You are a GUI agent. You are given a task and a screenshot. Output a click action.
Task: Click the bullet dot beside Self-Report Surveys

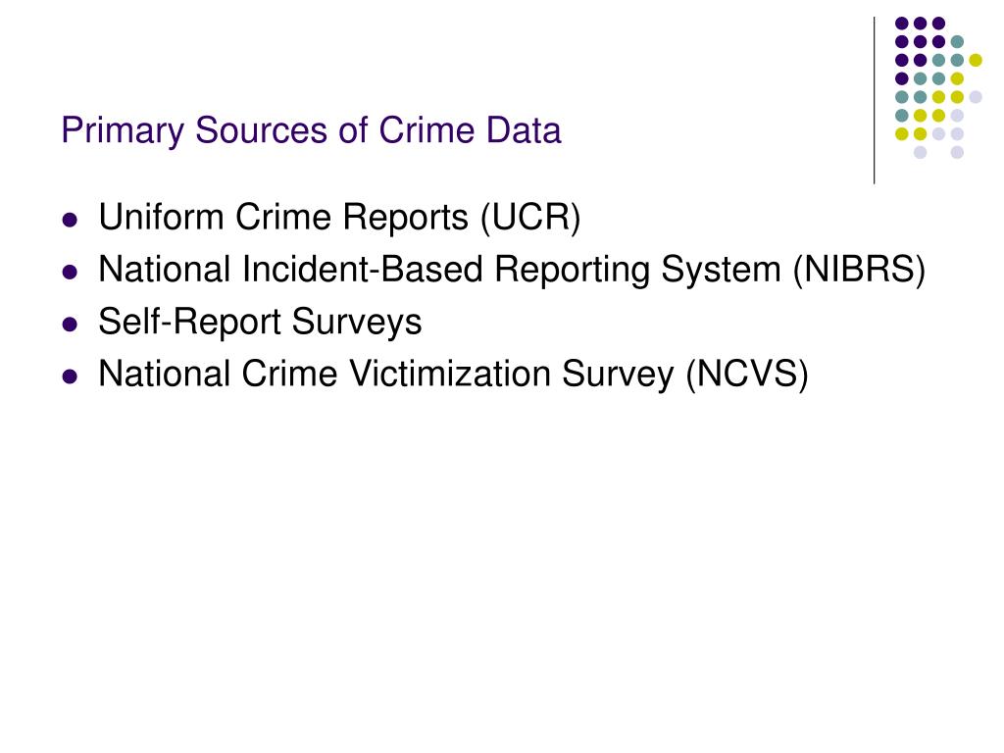70,324
